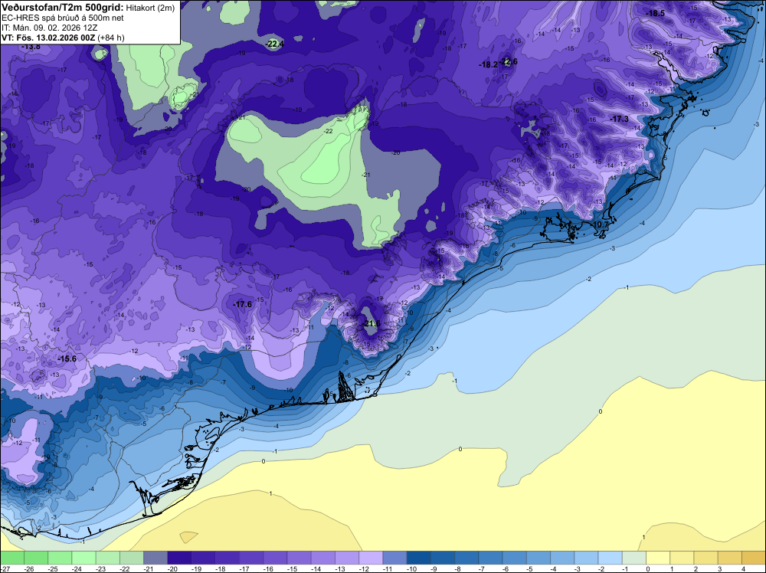Click the bold -15.6 temperature label

coord(67,359)
